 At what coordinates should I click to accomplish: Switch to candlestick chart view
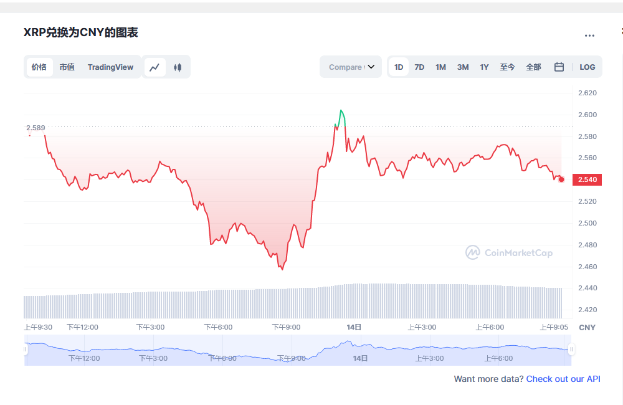178,67
